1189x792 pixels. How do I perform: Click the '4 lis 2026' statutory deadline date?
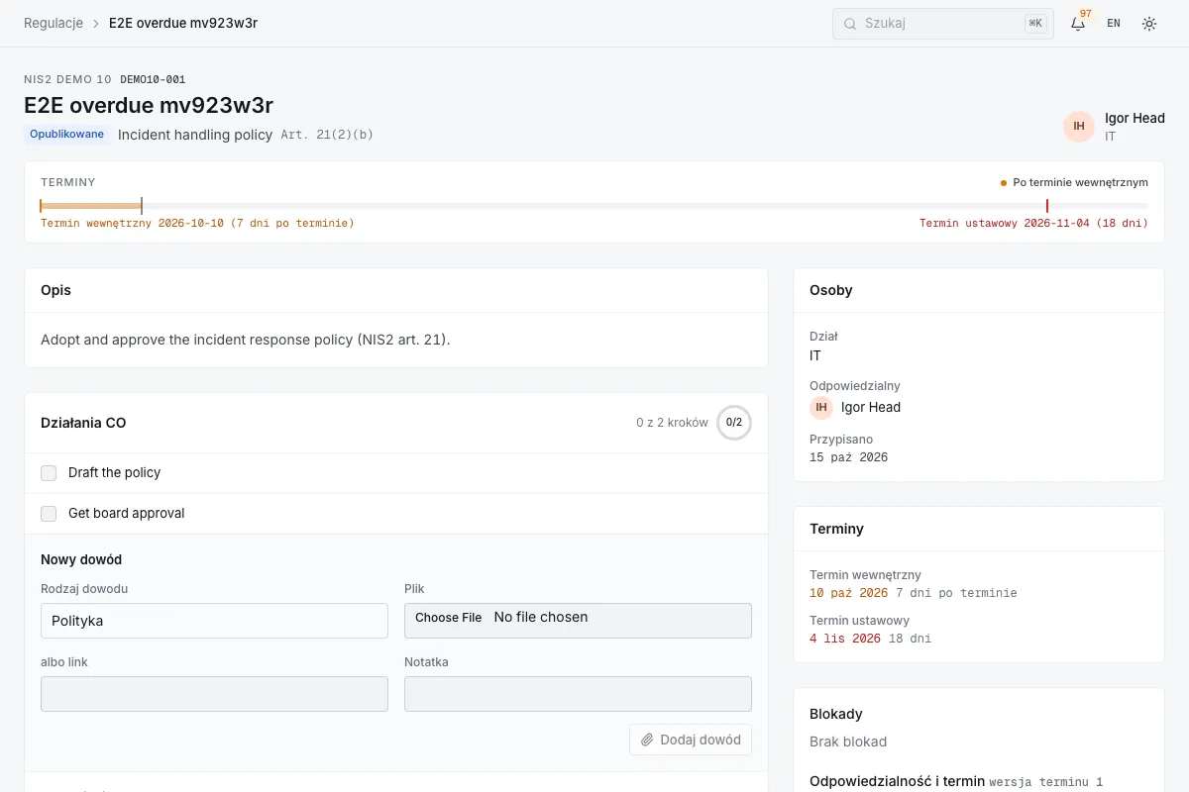pos(845,639)
